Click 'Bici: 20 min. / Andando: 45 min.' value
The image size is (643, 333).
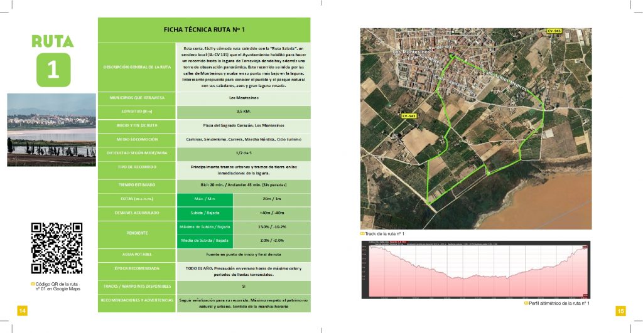tap(244, 185)
